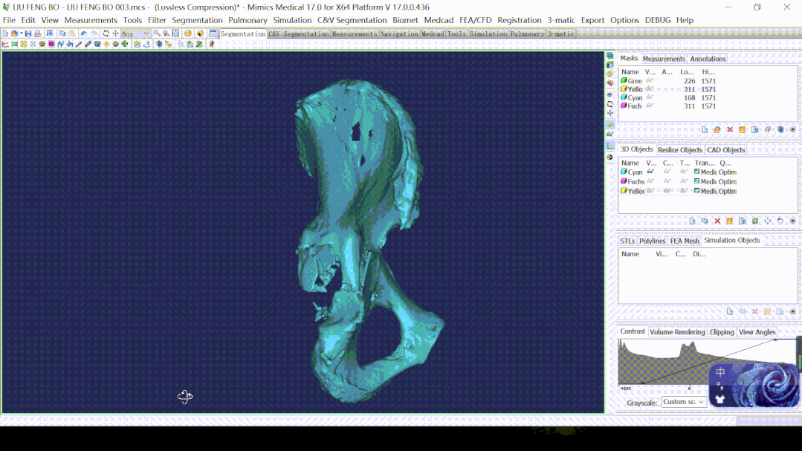Select the Fuchsia mask color swatch
Screen dimensions: 802x451
(x=624, y=106)
